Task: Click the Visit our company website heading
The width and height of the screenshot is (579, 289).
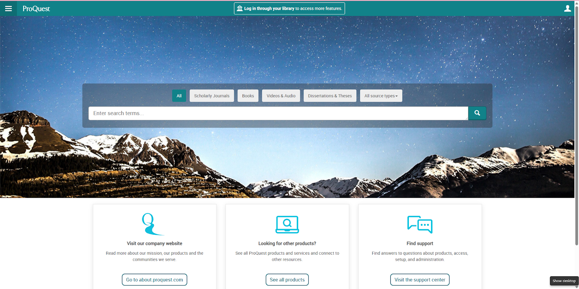Action: 155,243
